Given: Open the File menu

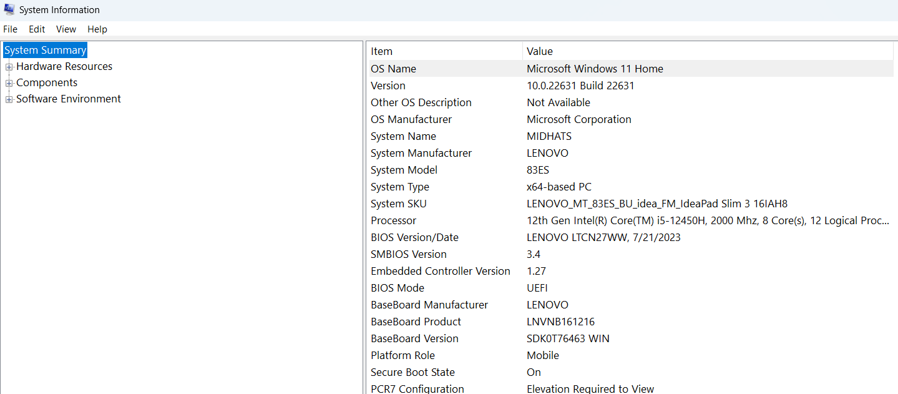Looking at the screenshot, I should click(x=10, y=29).
